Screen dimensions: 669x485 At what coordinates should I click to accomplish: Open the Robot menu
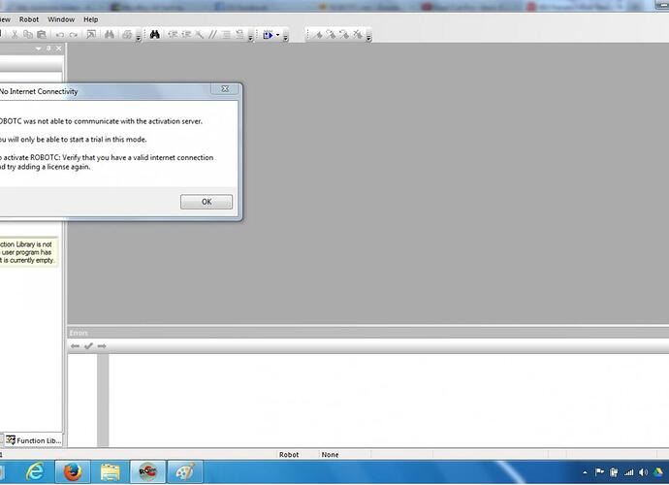29,19
